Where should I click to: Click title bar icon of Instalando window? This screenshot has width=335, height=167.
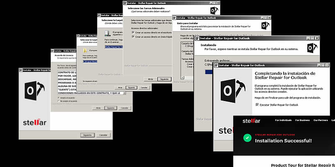pos(197,38)
